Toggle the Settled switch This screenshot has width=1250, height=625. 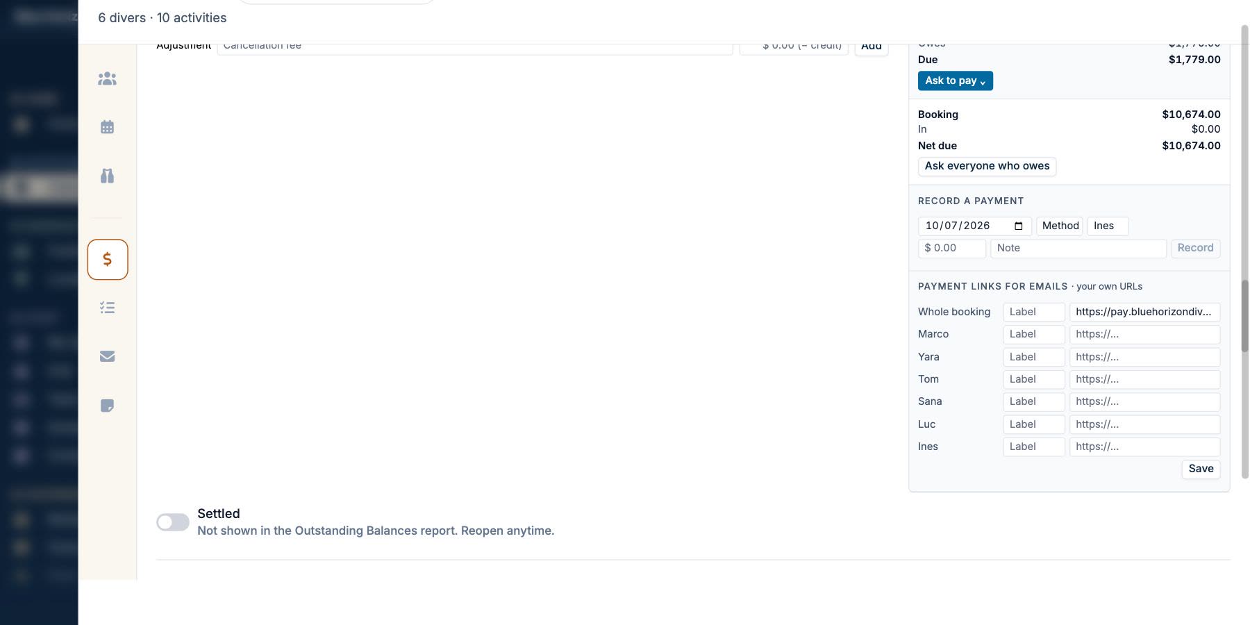point(173,522)
